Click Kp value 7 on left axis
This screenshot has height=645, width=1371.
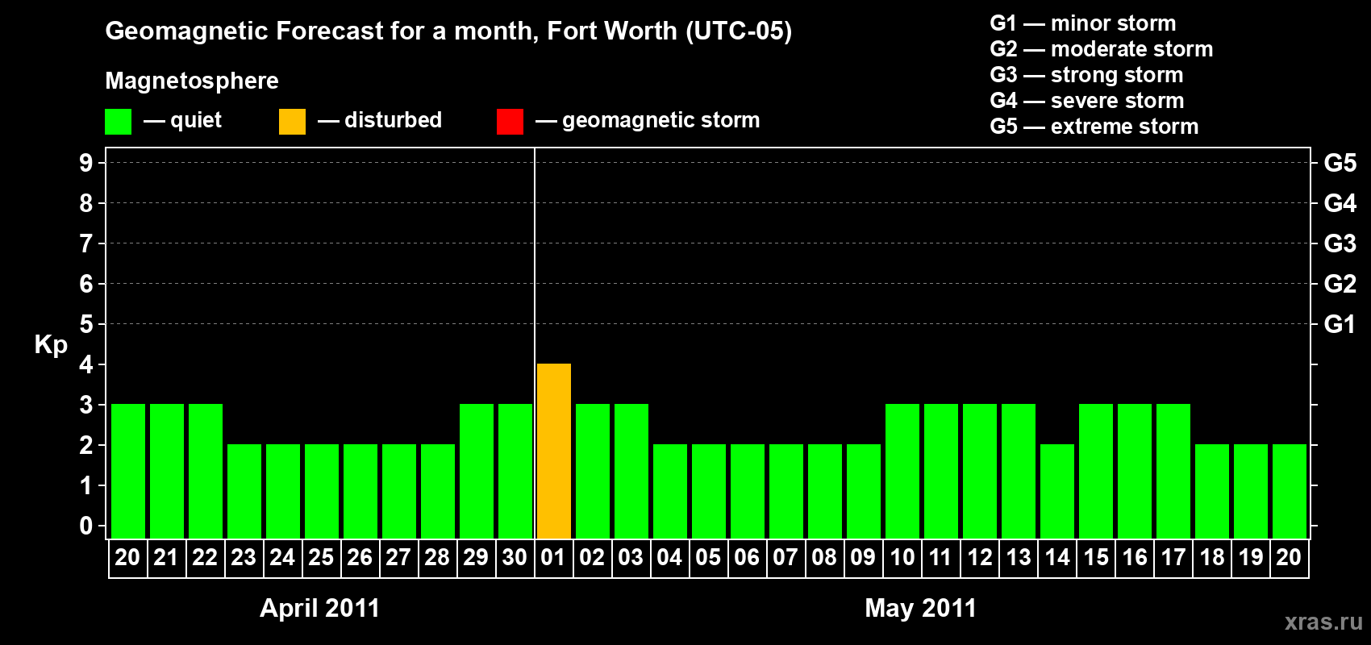point(86,243)
